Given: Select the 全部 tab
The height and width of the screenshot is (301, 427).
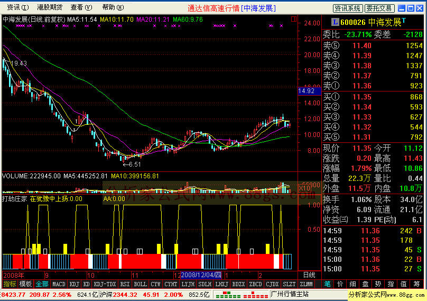Looking at the screenshot, I should click(42, 284).
